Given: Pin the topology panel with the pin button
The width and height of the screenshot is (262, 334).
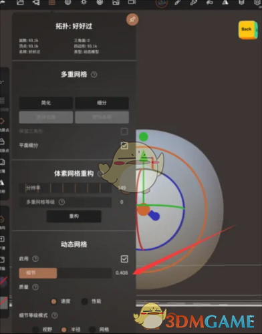Looking at the screenshot, I should pos(132,19).
